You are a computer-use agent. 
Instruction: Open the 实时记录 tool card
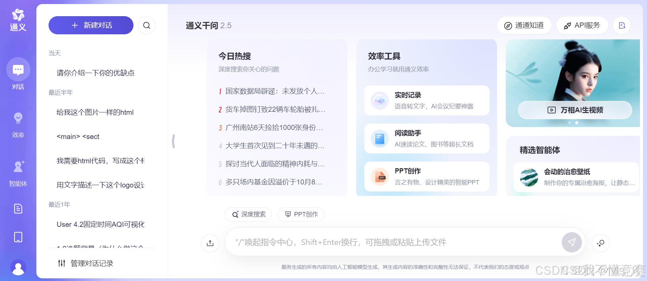coord(427,100)
